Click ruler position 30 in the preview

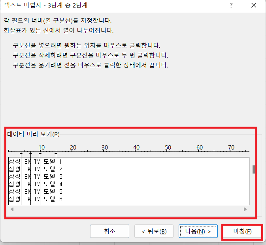click(105, 148)
